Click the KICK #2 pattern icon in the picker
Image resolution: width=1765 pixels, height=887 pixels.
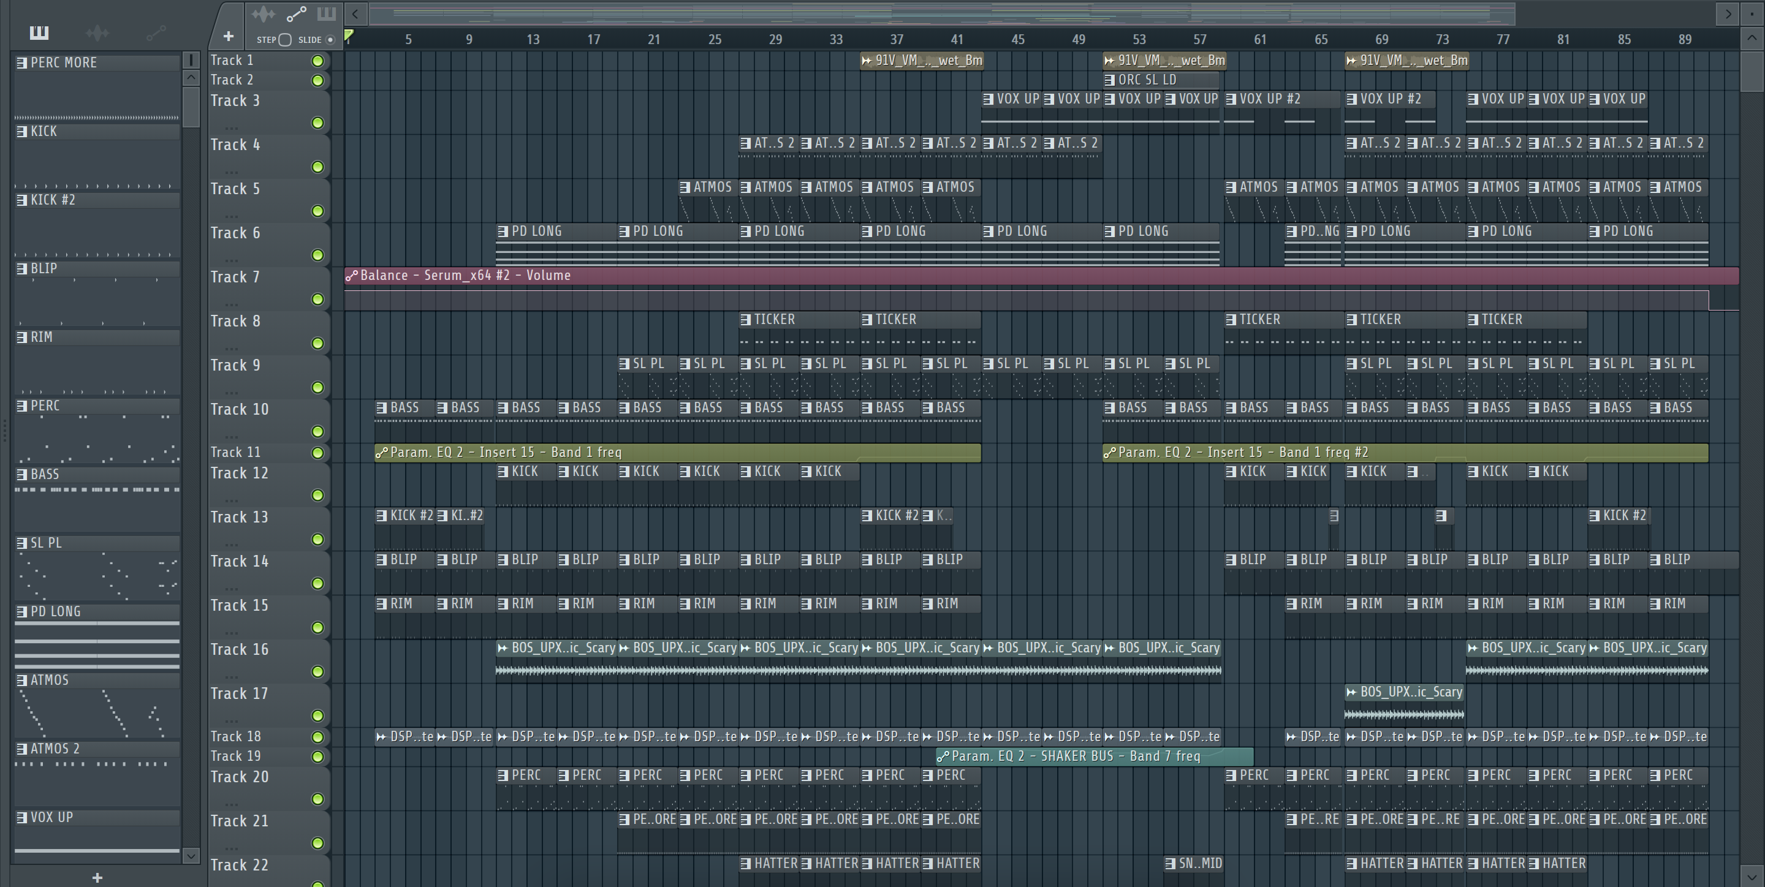point(22,200)
